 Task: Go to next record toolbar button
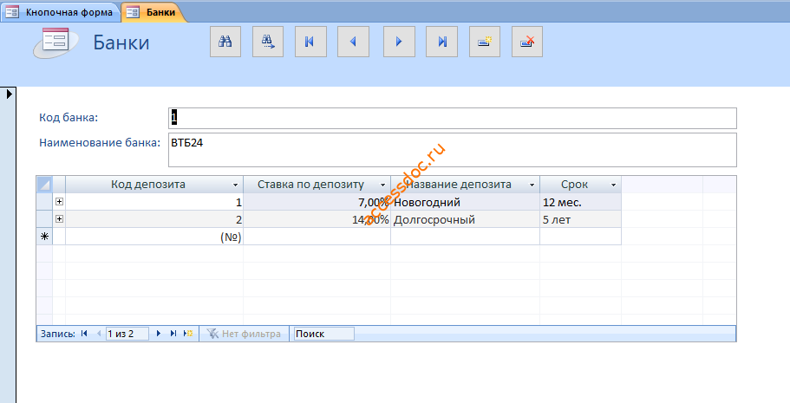tap(399, 42)
